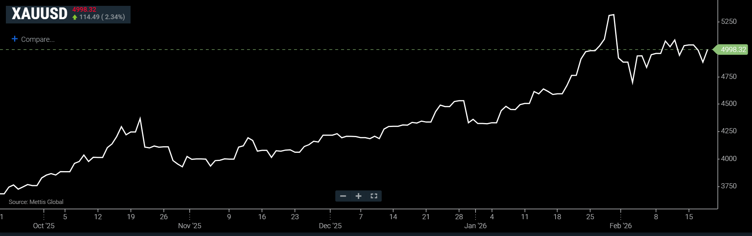Click the highest peak of the price line
The width and height of the screenshot is (752, 236).
point(613,15)
